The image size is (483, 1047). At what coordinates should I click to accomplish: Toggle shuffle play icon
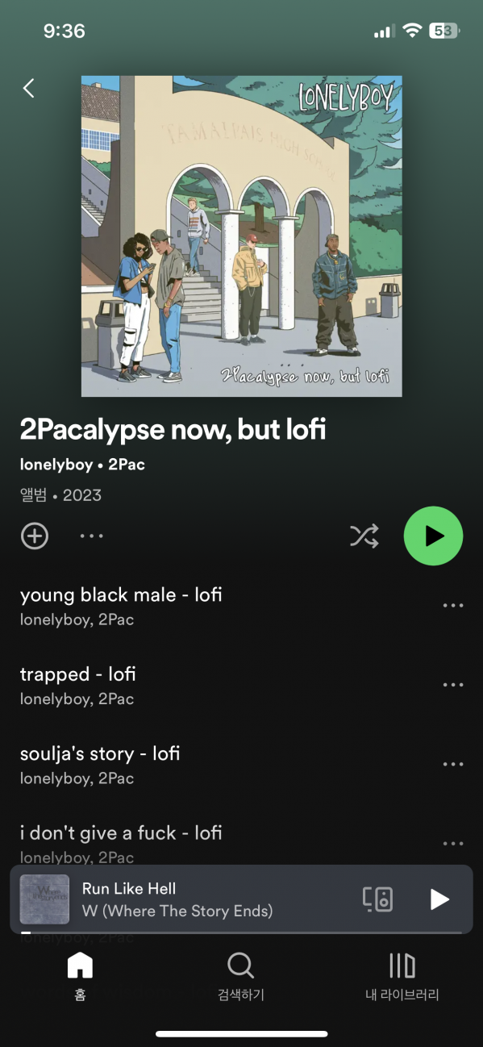point(364,536)
